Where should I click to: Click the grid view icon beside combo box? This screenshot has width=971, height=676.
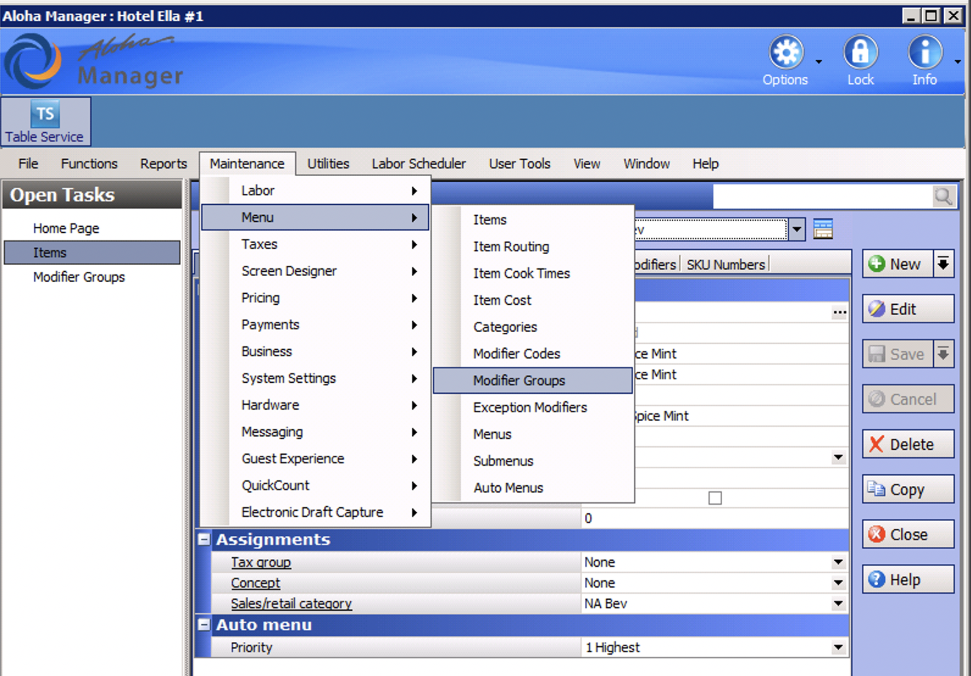(x=823, y=229)
